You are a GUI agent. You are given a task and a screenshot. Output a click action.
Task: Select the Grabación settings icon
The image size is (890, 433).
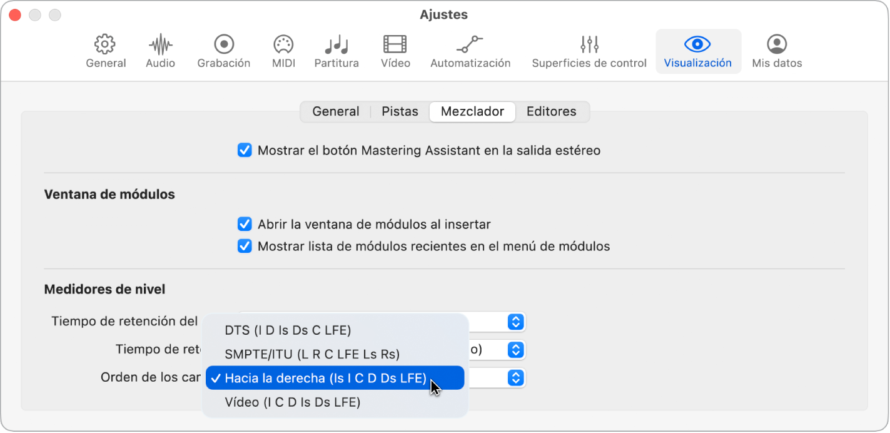pyautogui.click(x=223, y=50)
